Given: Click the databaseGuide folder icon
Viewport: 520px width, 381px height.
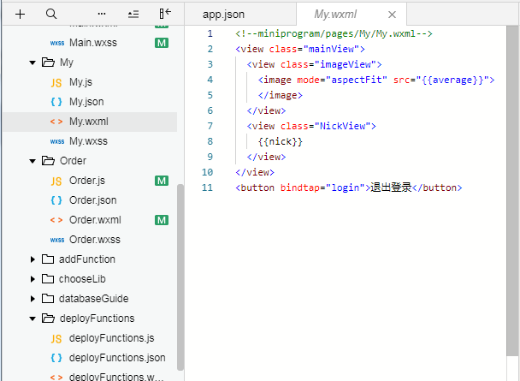Looking at the screenshot, I should point(48,299).
